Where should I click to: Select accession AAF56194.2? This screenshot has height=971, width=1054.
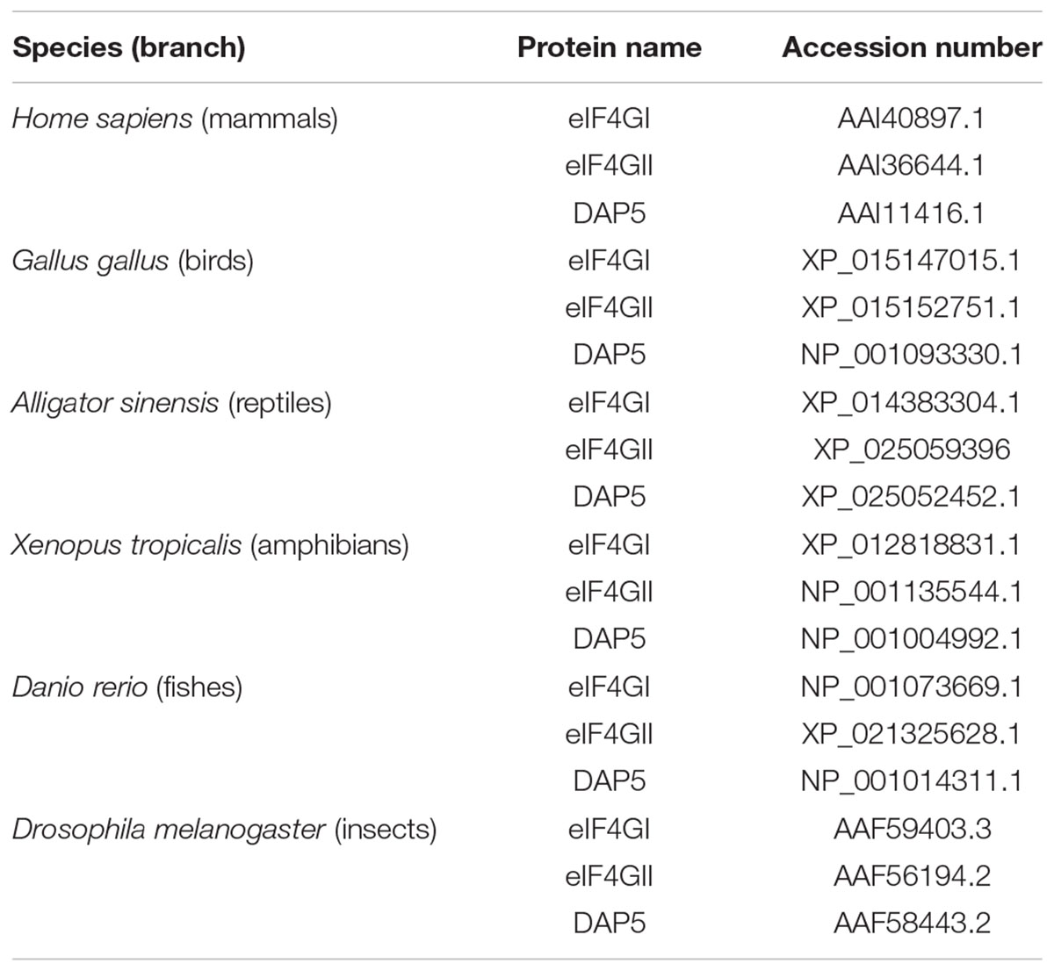click(912, 876)
